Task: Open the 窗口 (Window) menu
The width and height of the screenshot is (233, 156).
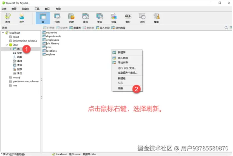Action: (47, 9)
